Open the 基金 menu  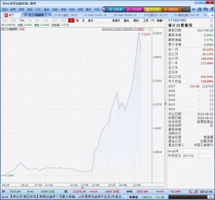(x=47, y=10)
